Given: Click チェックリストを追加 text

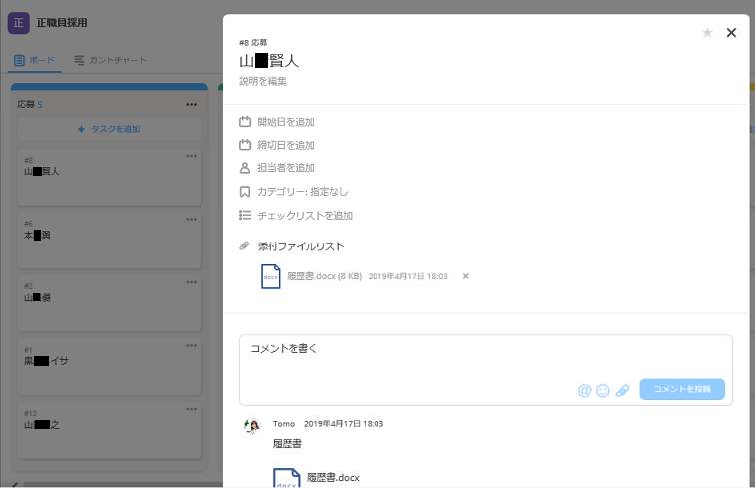Looking at the screenshot, I should [x=305, y=216].
